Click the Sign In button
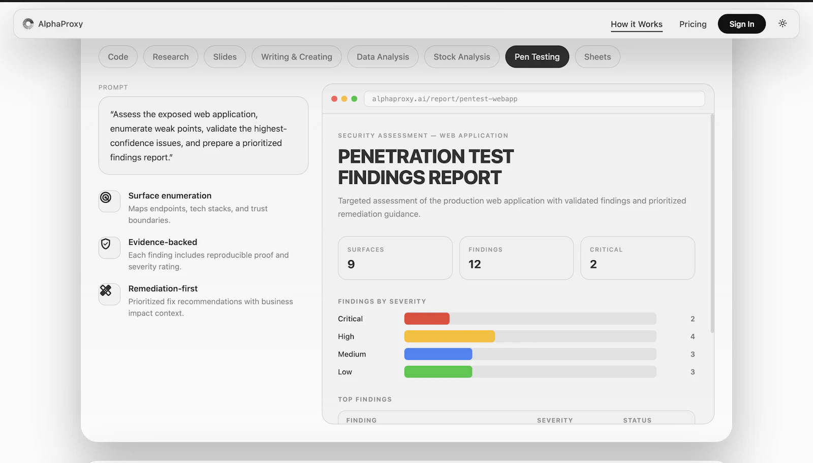Viewport: 813px width, 463px height. click(x=742, y=24)
